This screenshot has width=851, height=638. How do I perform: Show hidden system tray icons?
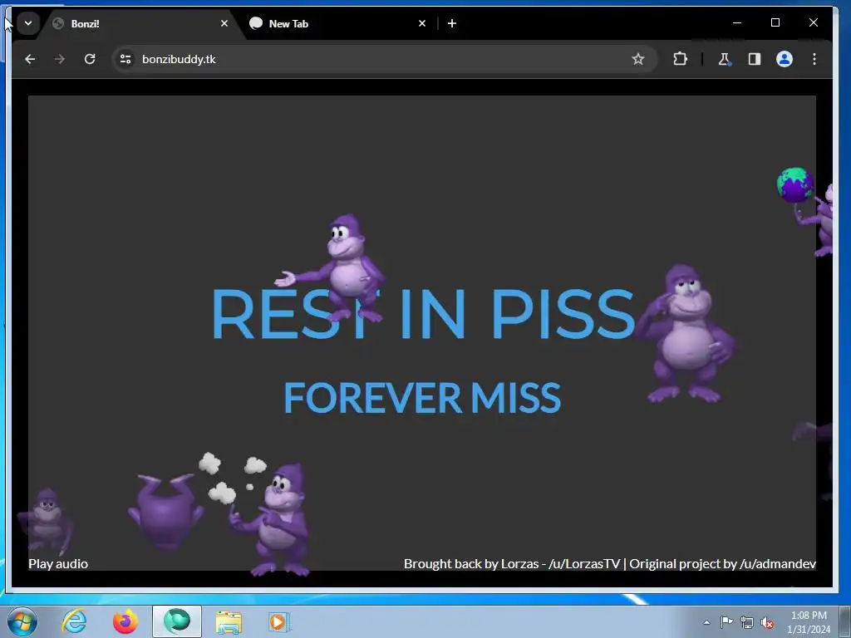[706, 622]
